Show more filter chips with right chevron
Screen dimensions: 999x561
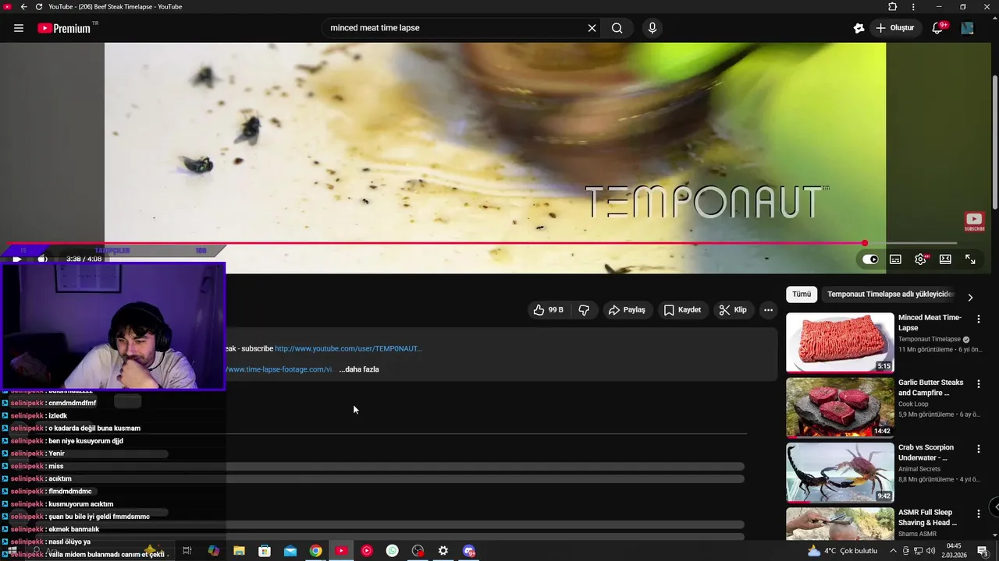pyautogui.click(x=970, y=298)
